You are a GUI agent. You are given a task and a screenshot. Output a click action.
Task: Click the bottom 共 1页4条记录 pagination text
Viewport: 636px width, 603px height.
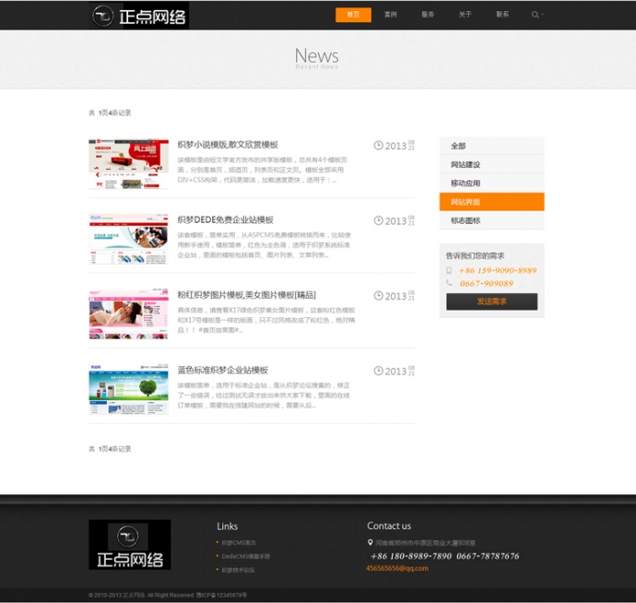(110, 449)
